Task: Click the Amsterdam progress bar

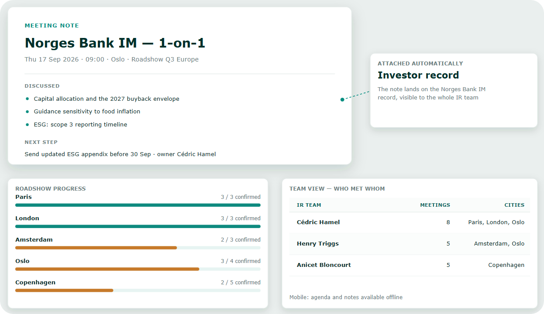Action: click(138, 248)
